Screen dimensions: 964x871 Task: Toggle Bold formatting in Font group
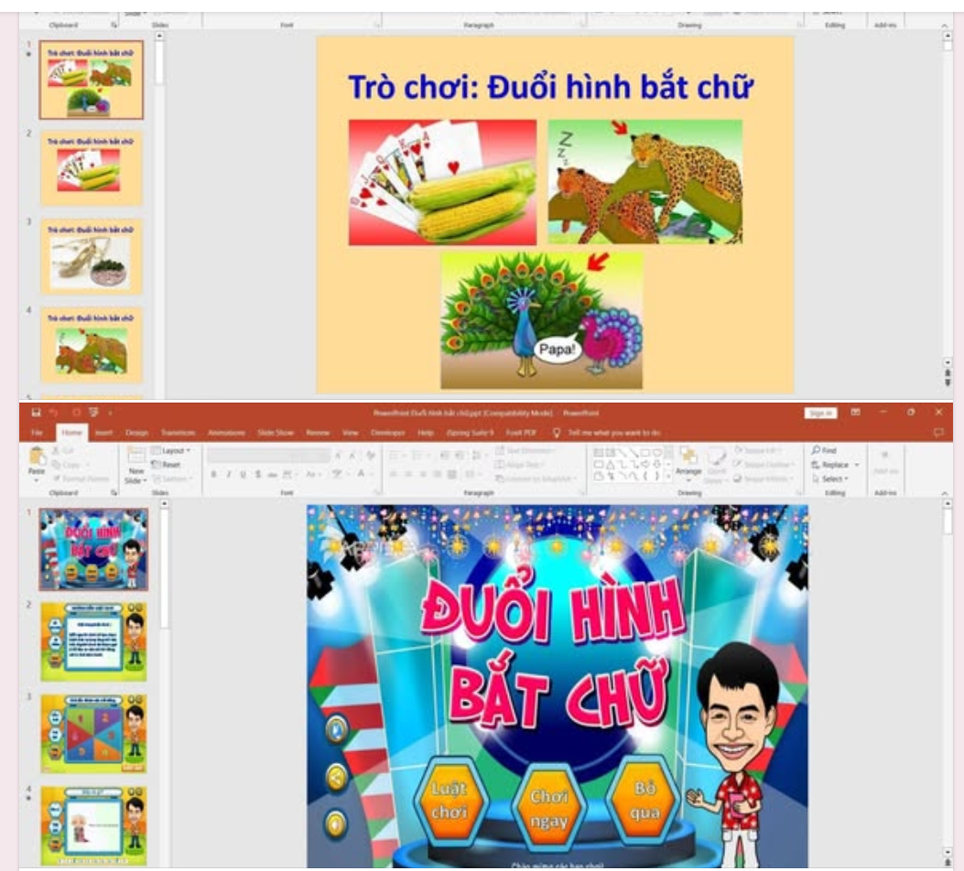(213, 474)
